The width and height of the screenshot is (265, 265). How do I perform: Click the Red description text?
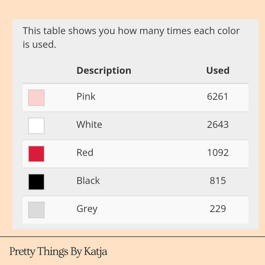(x=85, y=152)
